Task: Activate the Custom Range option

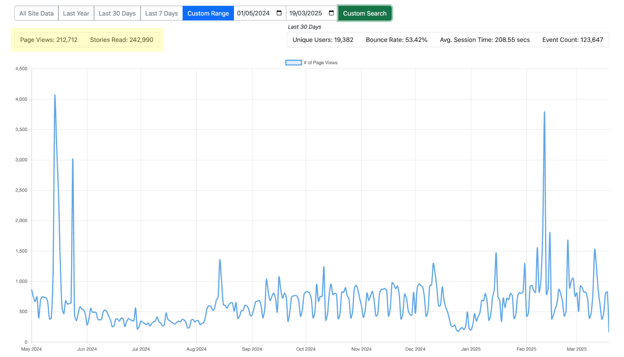Action: pos(208,13)
